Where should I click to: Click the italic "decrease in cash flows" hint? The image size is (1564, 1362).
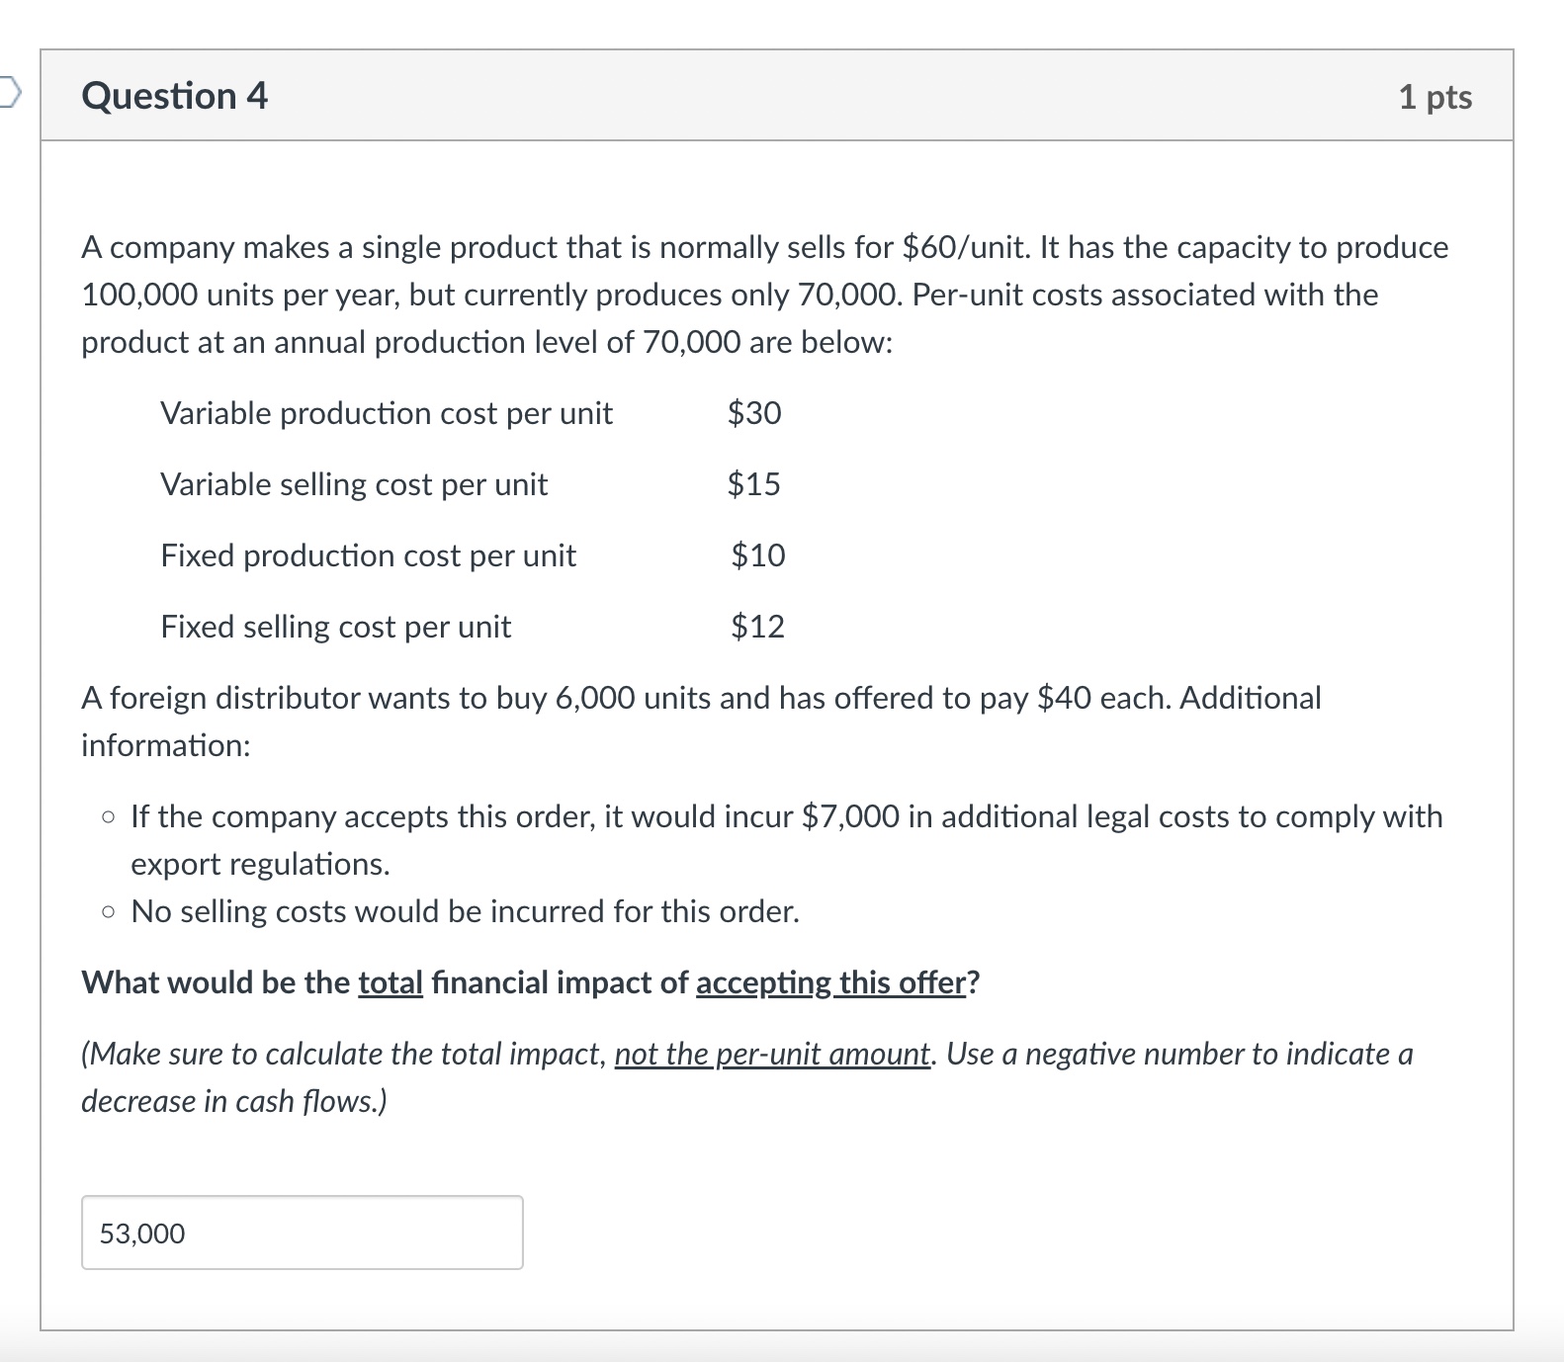coord(233,1101)
